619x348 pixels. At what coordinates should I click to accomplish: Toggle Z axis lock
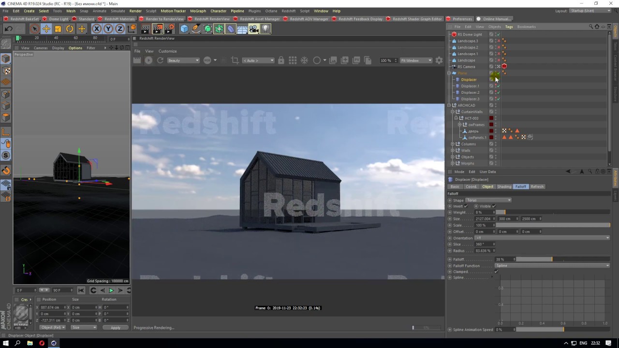pyautogui.click(x=120, y=29)
